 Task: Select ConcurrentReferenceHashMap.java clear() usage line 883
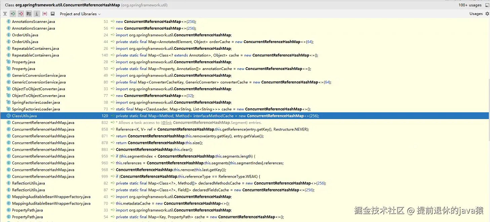point(245,149)
